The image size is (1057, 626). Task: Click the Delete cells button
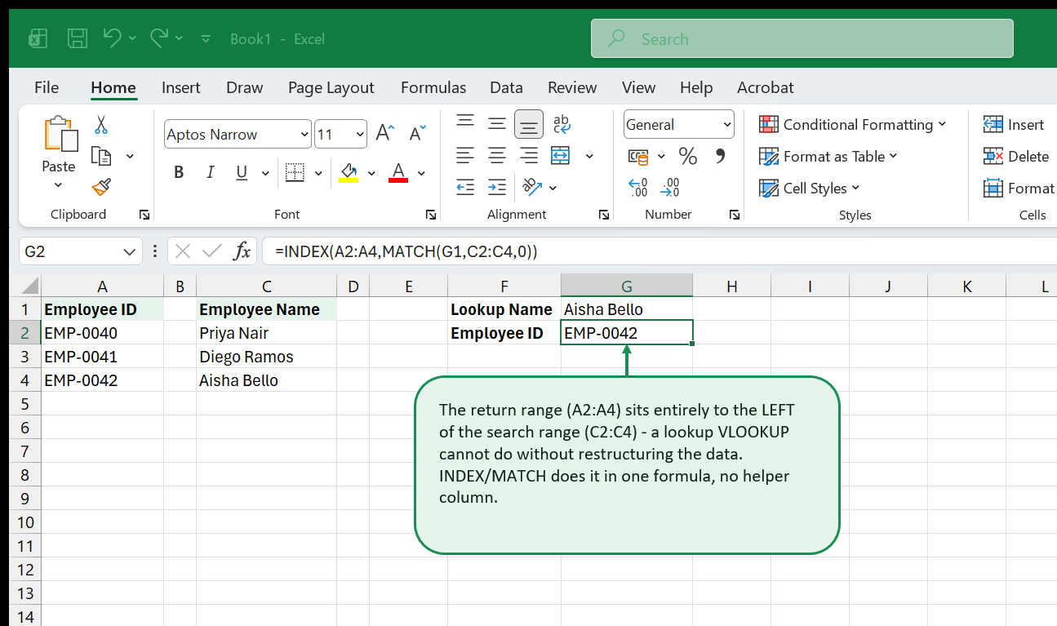pos(1017,156)
